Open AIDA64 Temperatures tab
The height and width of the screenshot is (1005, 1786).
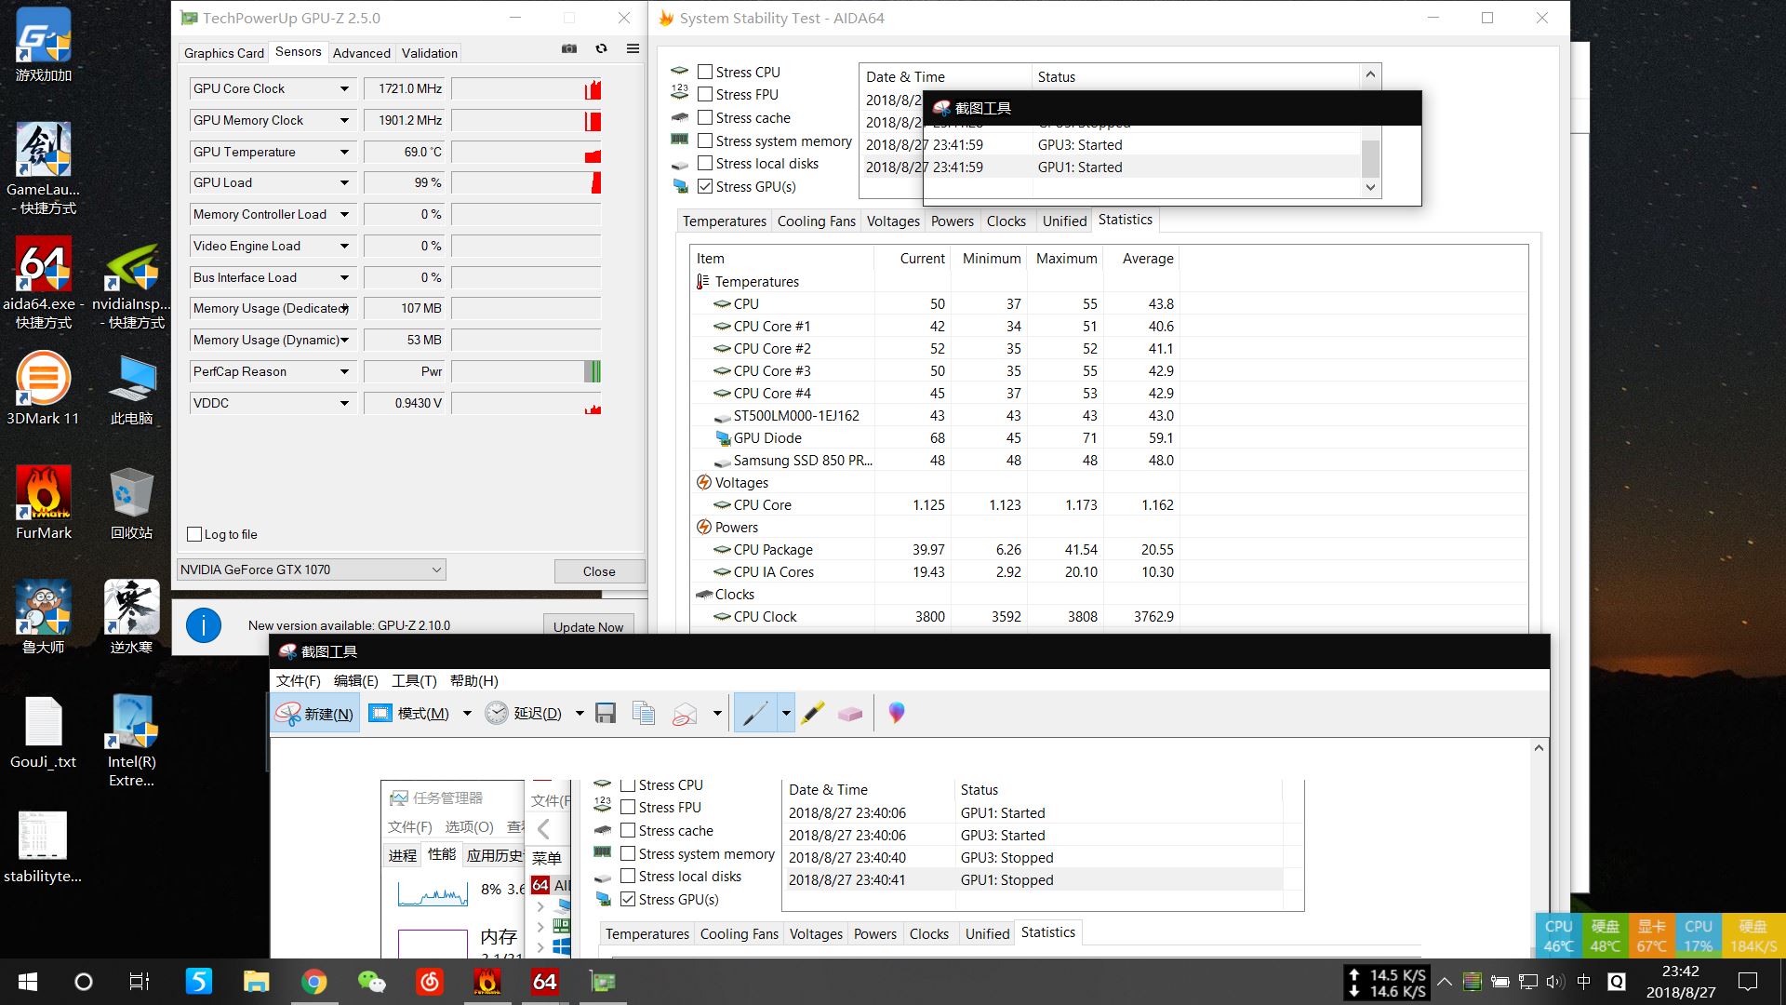click(x=724, y=221)
